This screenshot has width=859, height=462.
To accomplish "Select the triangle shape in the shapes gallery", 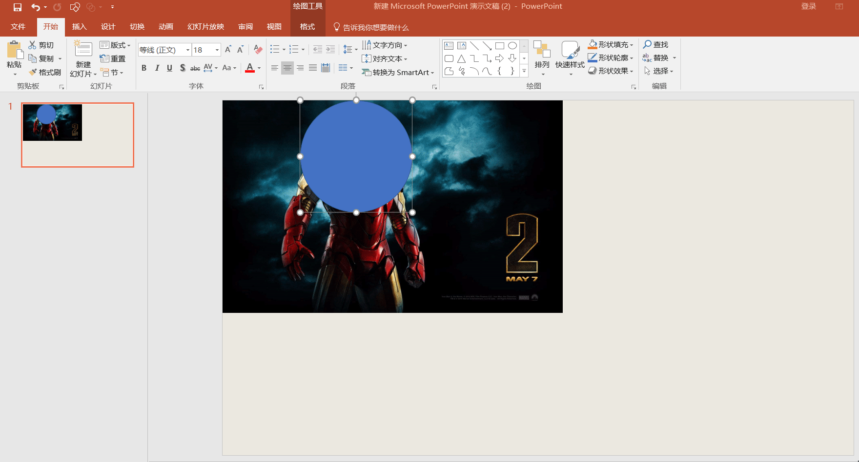I will pyautogui.click(x=461, y=58).
